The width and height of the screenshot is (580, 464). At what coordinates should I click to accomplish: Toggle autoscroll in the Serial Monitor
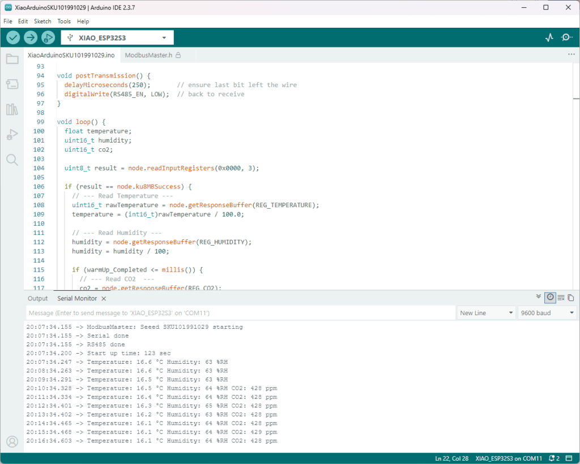point(539,297)
